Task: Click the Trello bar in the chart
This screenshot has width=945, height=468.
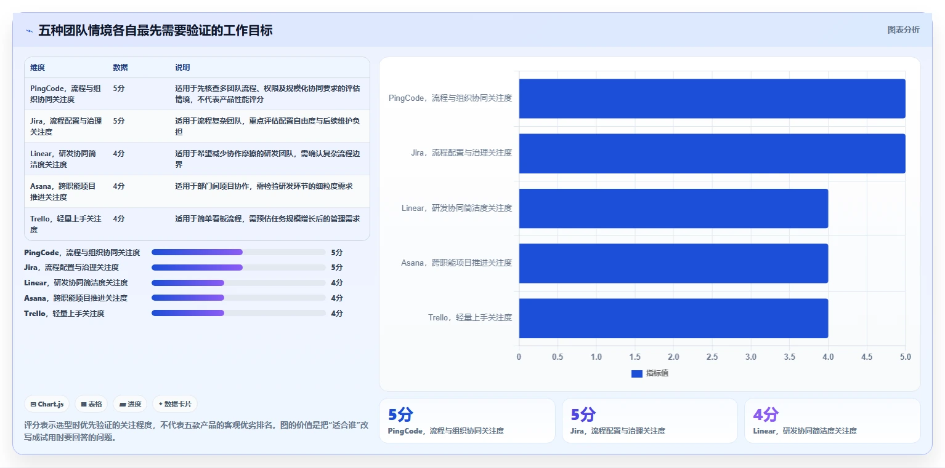Action: [x=673, y=318]
